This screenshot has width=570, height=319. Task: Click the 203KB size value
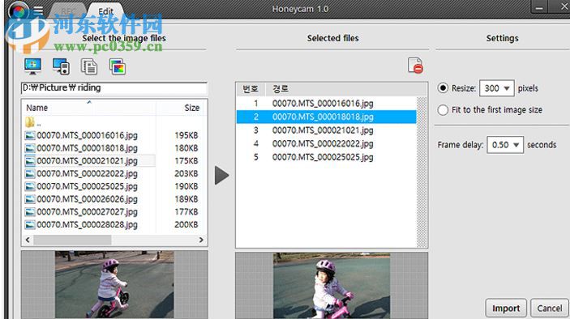pyautogui.click(x=186, y=173)
